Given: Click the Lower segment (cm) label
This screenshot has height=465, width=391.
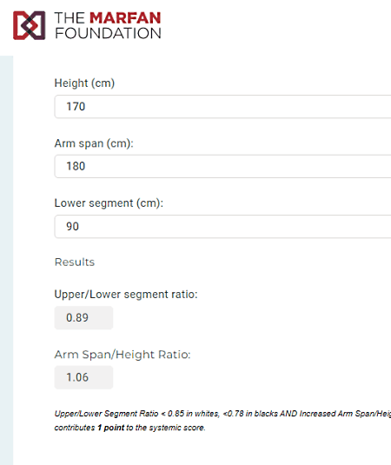Looking at the screenshot, I should (x=109, y=203).
